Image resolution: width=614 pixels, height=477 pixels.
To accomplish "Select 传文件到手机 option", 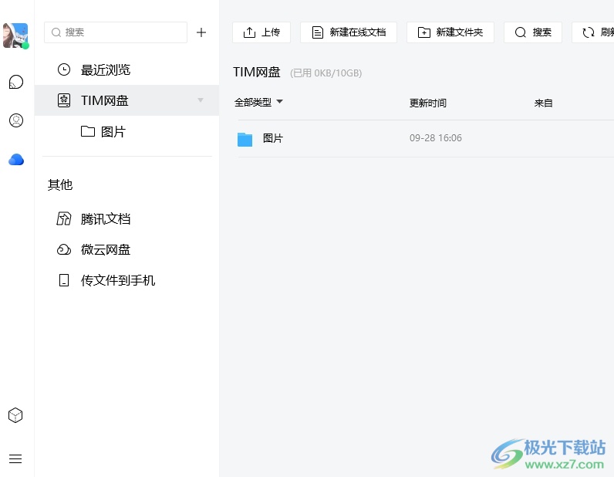I will pos(117,281).
